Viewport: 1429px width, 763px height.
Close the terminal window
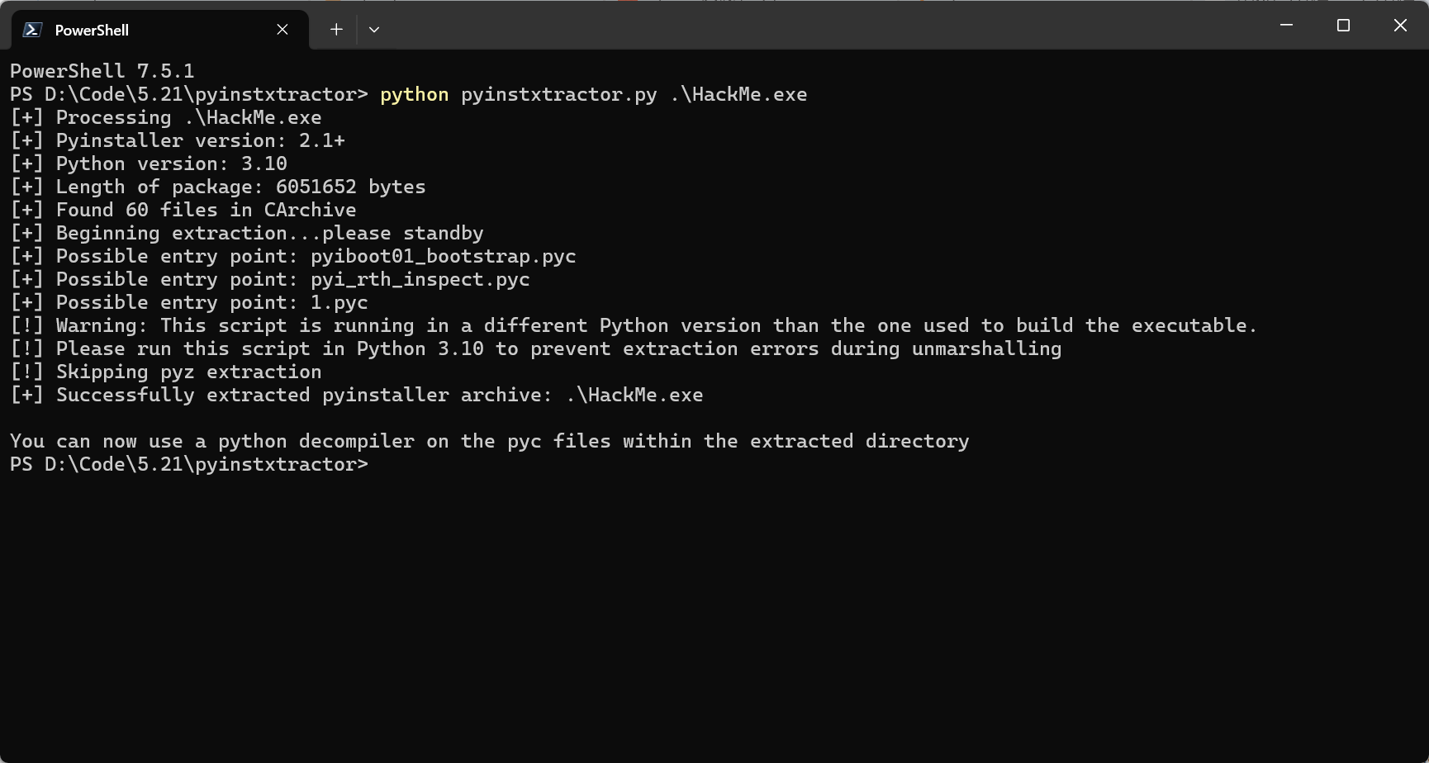[x=1400, y=26]
